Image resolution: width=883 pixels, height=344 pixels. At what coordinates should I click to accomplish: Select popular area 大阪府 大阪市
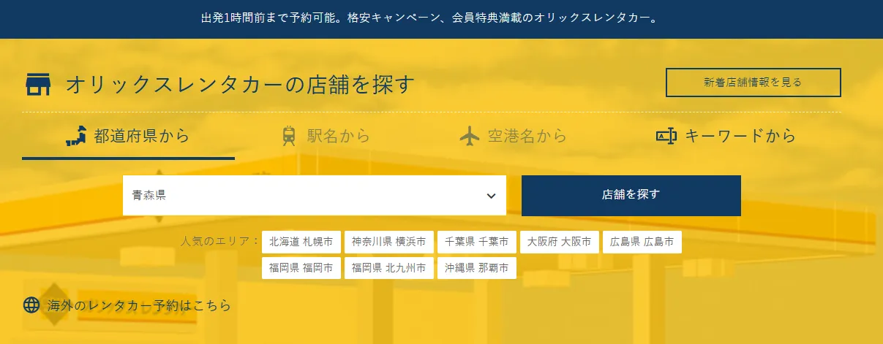tap(560, 242)
